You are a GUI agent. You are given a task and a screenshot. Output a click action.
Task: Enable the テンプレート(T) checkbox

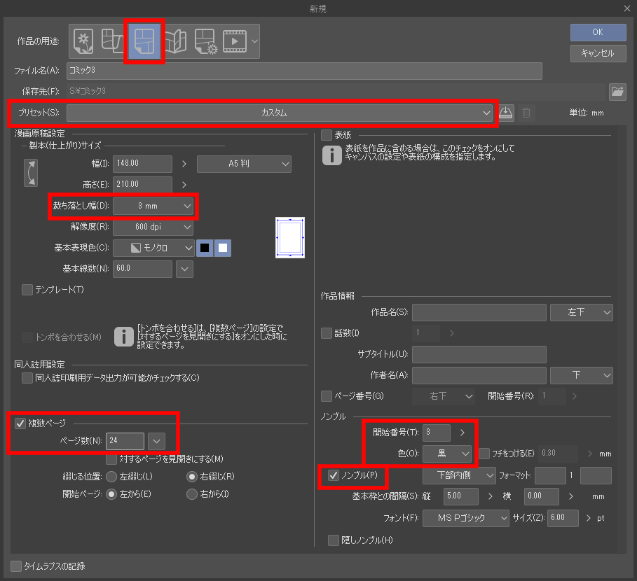[x=27, y=290]
